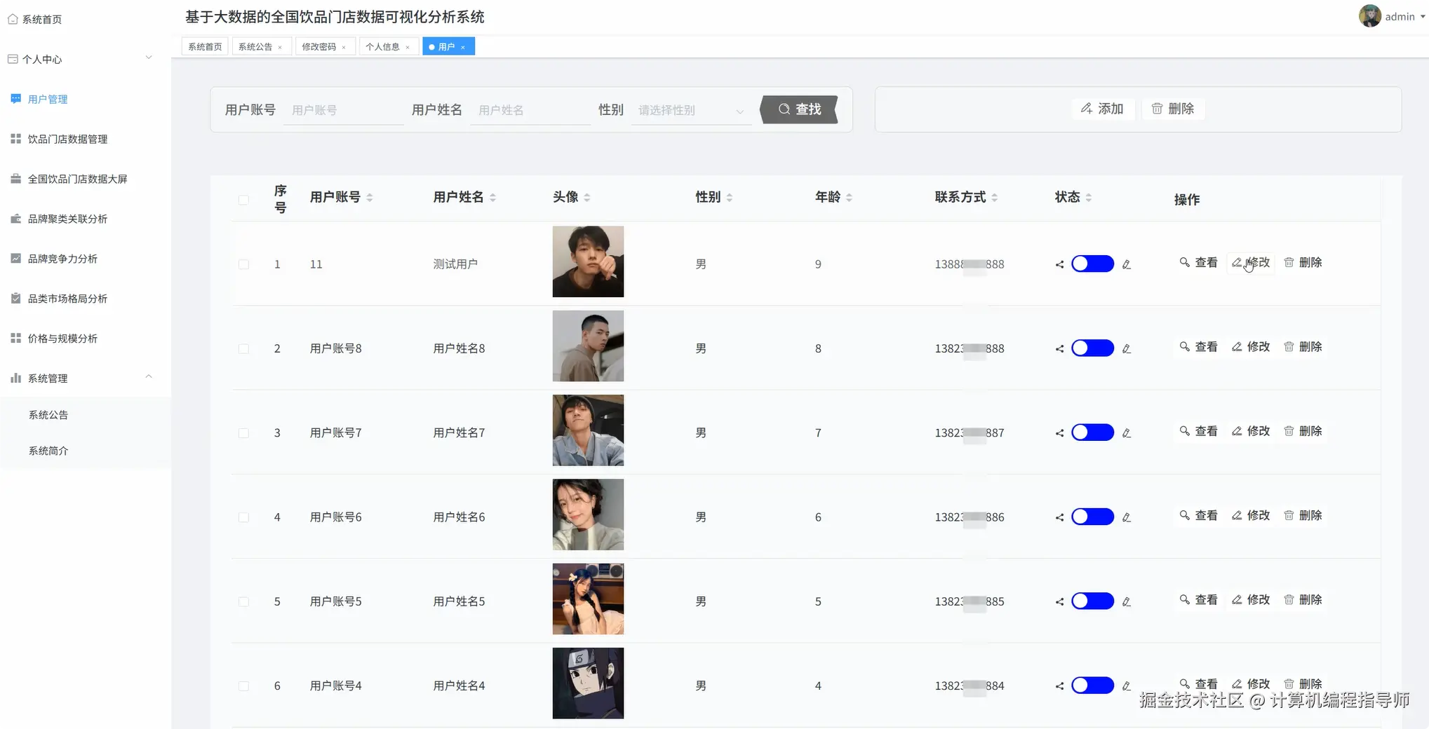
Task: Click the pencil icon beside the 用户账号4 status switch
Action: click(1127, 686)
